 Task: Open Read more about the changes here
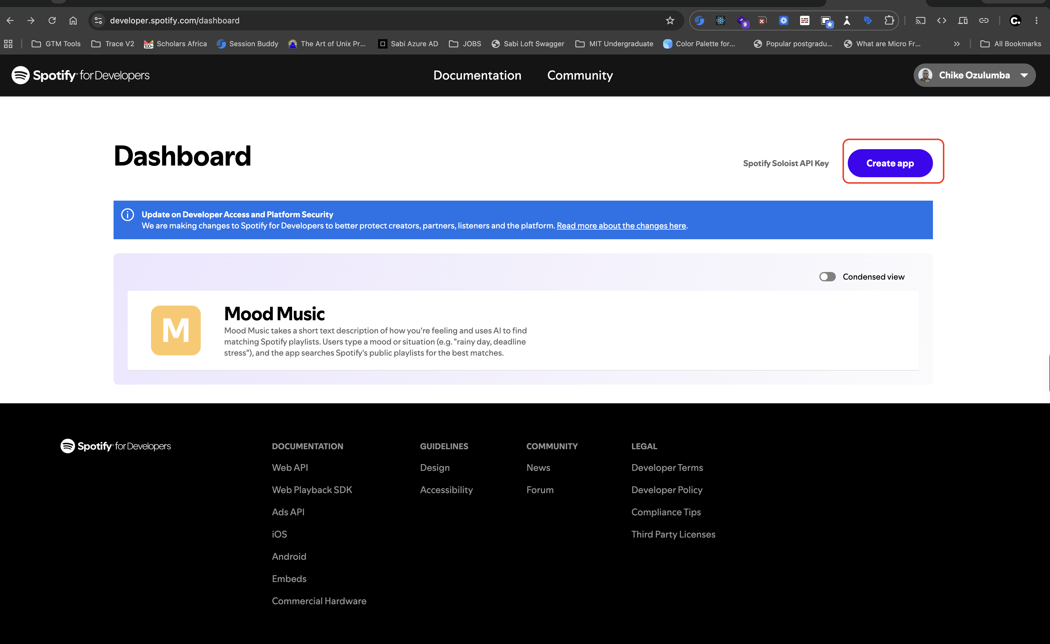click(x=621, y=226)
